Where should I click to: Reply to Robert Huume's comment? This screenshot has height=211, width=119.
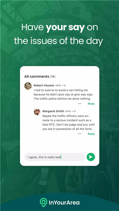tap(91, 104)
